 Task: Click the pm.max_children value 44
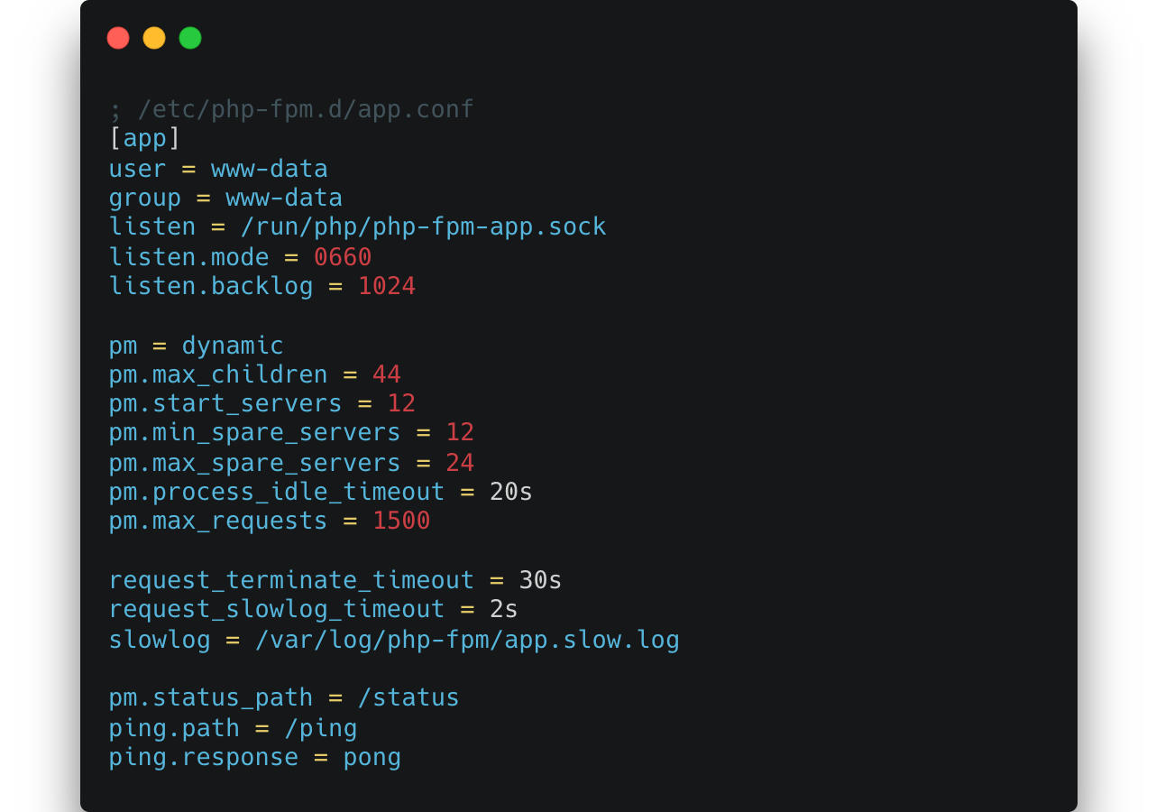tap(387, 374)
